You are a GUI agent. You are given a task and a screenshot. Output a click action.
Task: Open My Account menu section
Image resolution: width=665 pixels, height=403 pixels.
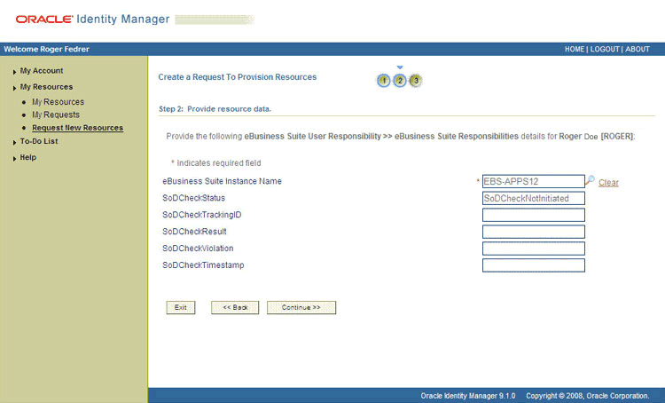point(42,70)
